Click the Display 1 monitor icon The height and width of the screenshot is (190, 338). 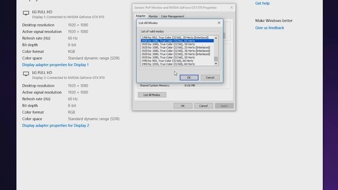pos(26,13)
